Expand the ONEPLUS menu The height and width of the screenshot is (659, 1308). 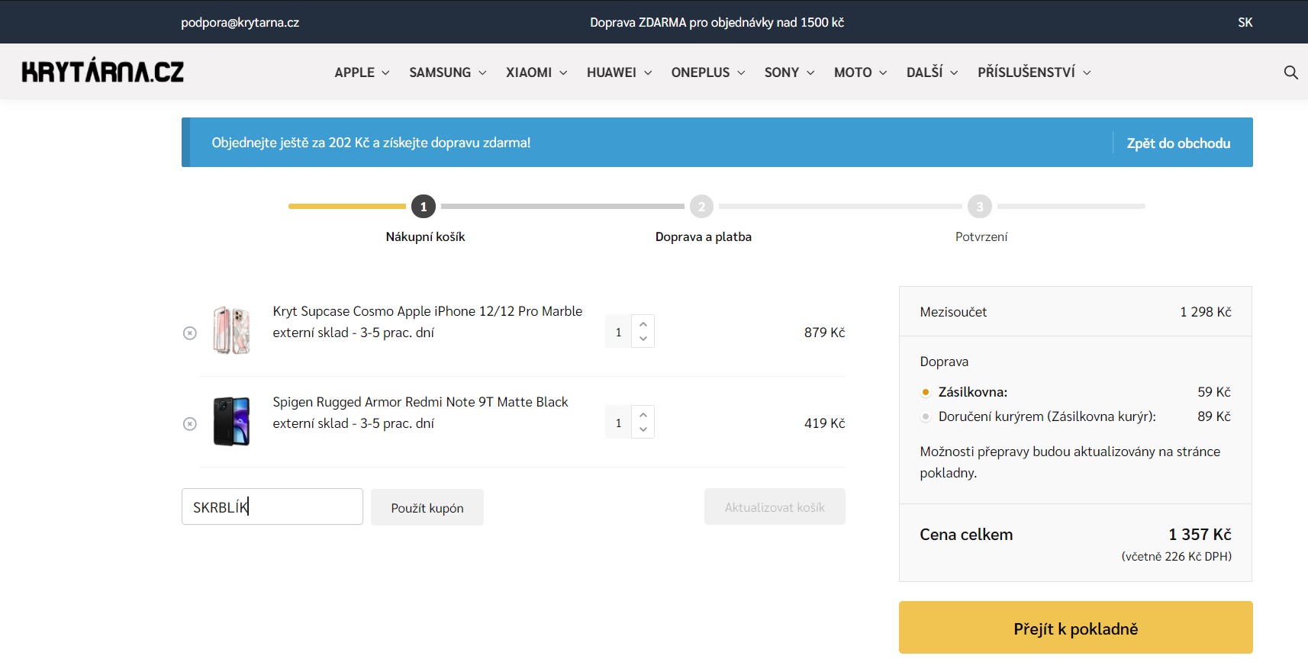coord(708,72)
